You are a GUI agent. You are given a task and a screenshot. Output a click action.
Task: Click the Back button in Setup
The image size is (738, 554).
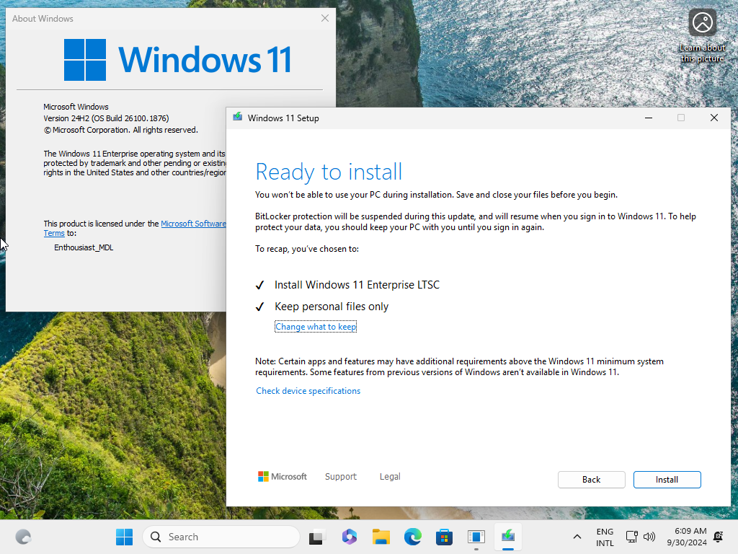pos(591,480)
